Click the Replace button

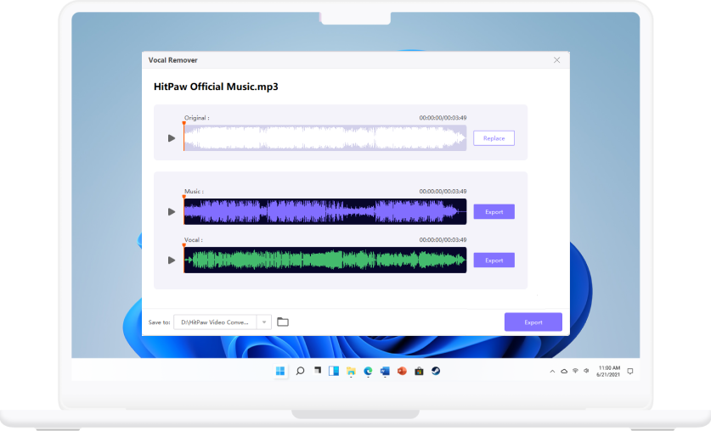[x=494, y=138]
